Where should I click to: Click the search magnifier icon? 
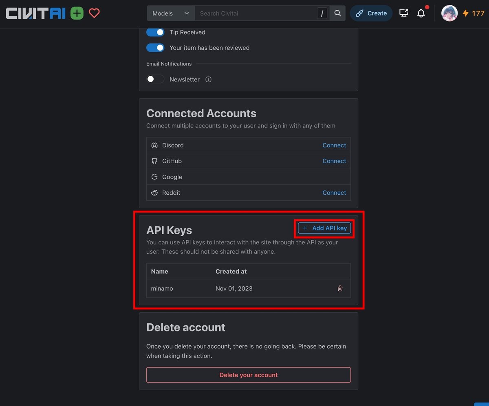(x=337, y=13)
